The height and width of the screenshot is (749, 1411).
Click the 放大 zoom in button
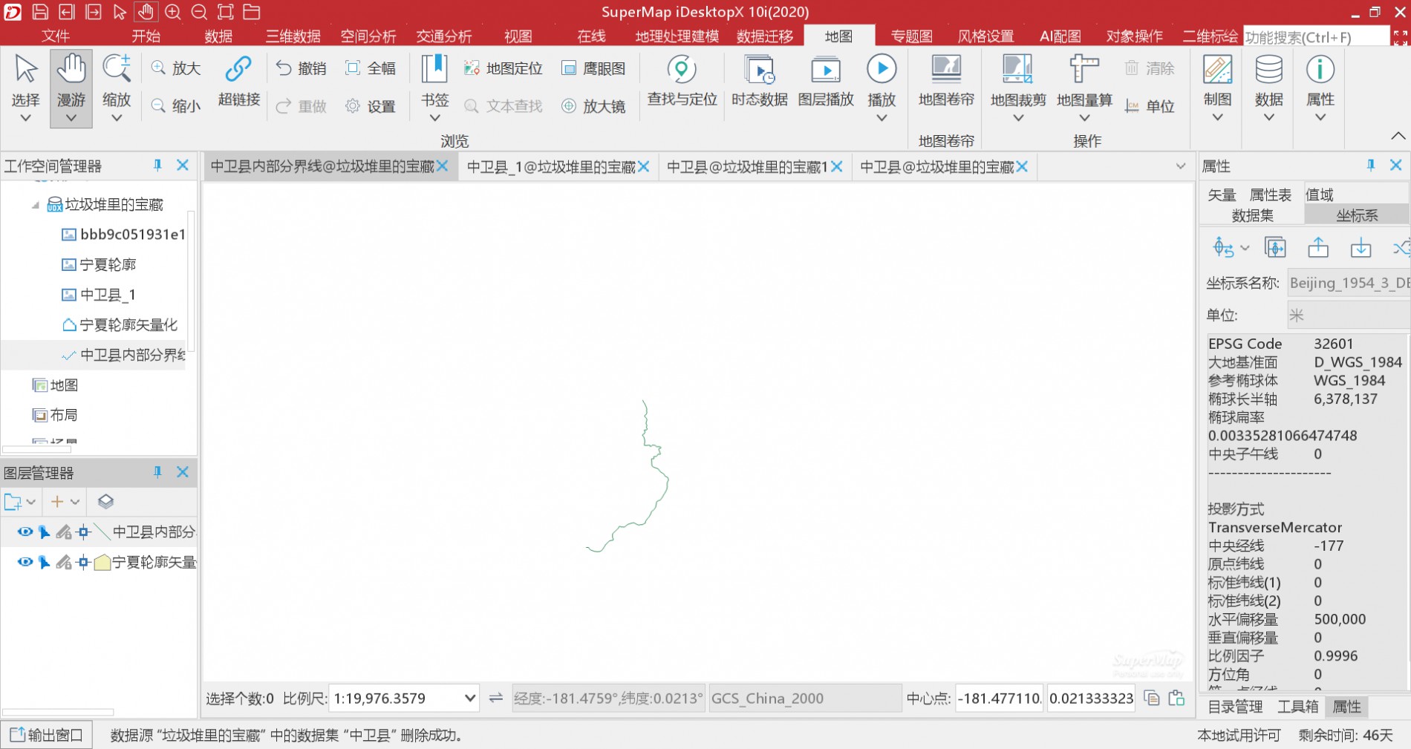(x=176, y=68)
